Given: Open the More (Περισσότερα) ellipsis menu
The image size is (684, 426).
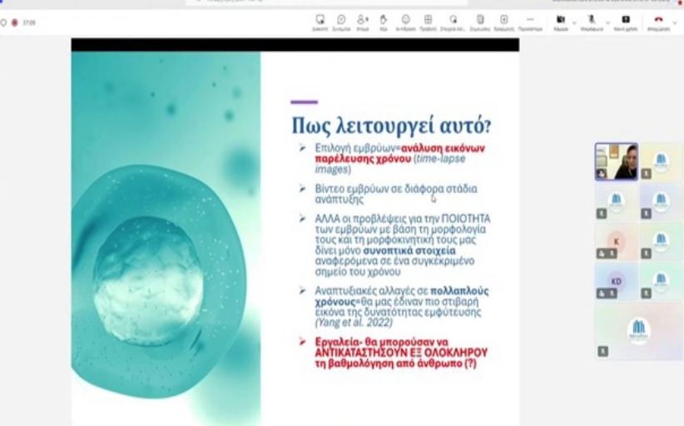Looking at the screenshot, I should (x=530, y=22).
